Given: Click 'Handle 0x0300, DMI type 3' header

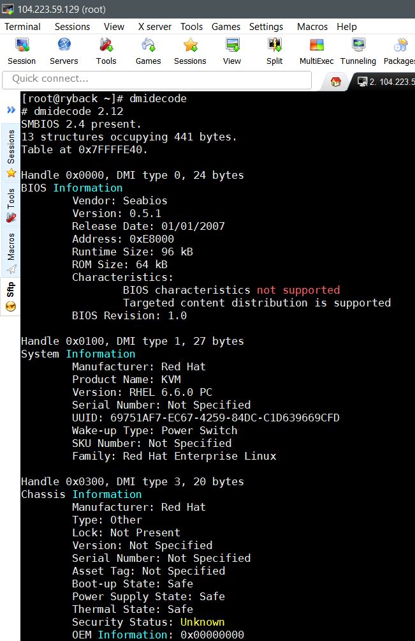Looking at the screenshot, I should coord(133,481).
